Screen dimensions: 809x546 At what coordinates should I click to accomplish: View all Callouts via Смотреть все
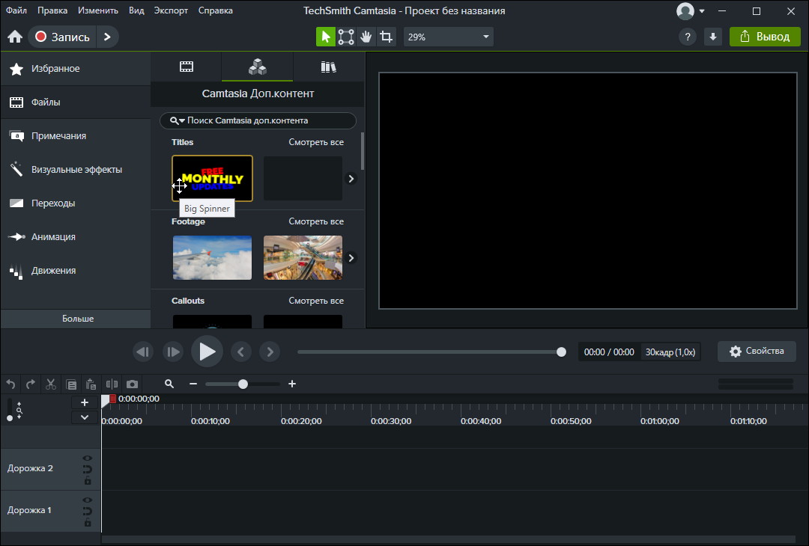tap(316, 301)
